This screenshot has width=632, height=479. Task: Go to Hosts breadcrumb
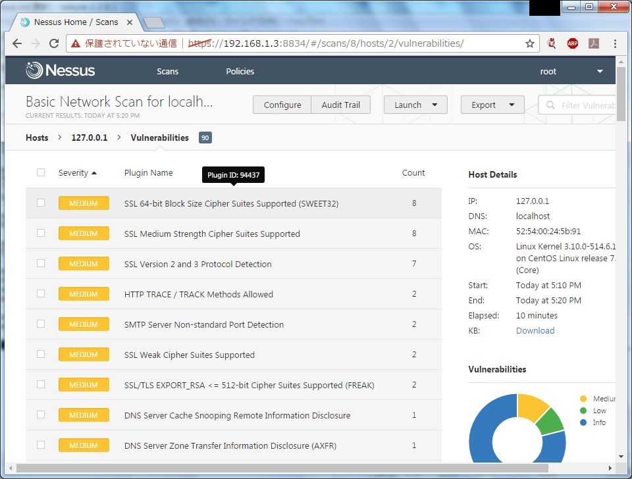pyautogui.click(x=37, y=138)
